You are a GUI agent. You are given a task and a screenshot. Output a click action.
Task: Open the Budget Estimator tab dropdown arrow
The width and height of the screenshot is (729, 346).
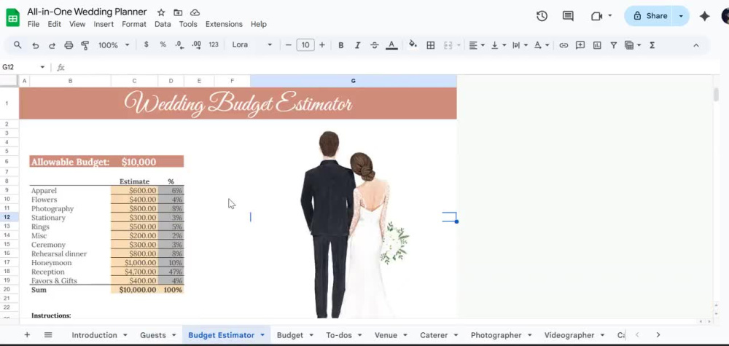[262, 335]
